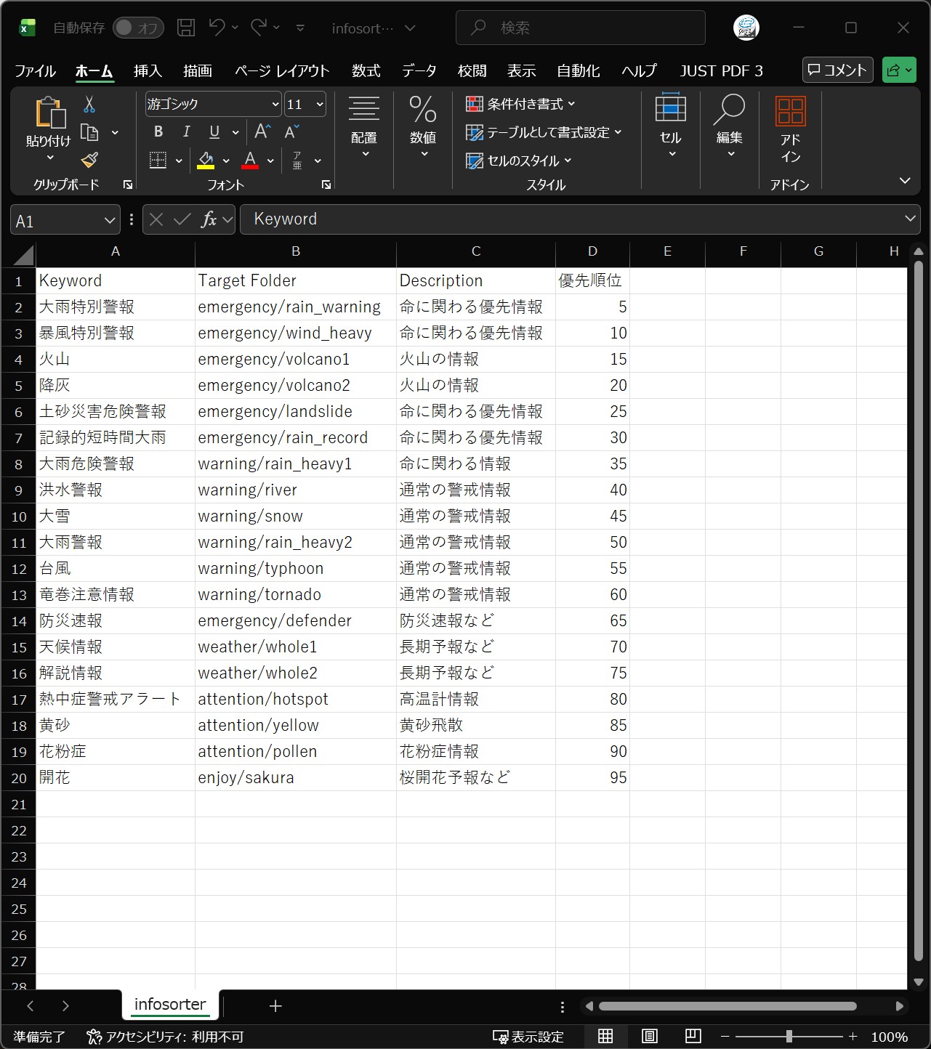Expand the ribbon display options chevron
This screenshot has width=931, height=1049.
coord(905,180)
